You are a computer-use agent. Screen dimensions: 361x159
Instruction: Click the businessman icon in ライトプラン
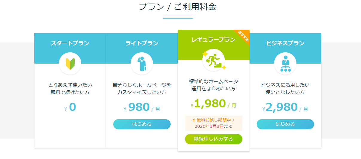point(142,64)
